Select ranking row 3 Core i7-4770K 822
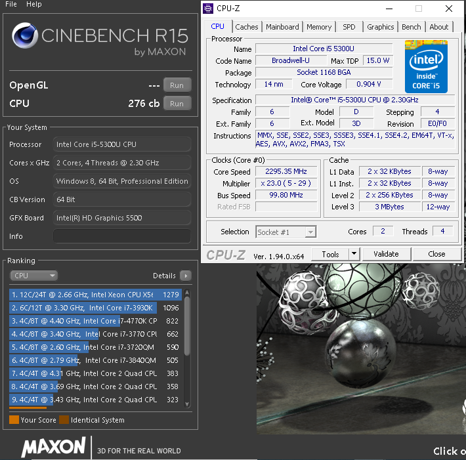 coord(95,321)
